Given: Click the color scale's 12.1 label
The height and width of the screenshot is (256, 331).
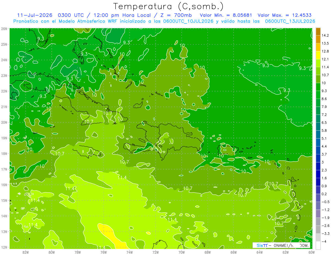Looking at the screenshot, I should (x=325, y=59).
